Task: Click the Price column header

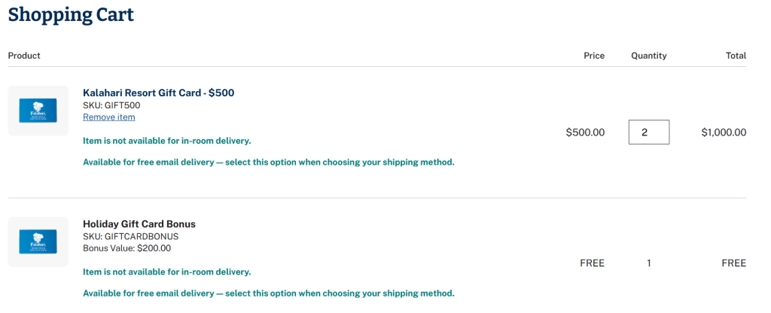Action: pyautogui.click(x=594, y=56)
